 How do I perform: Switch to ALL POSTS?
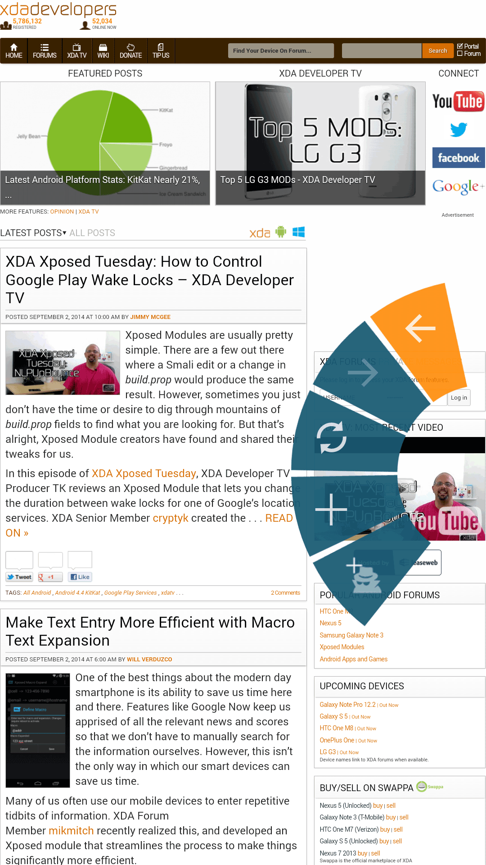(92, 233)
